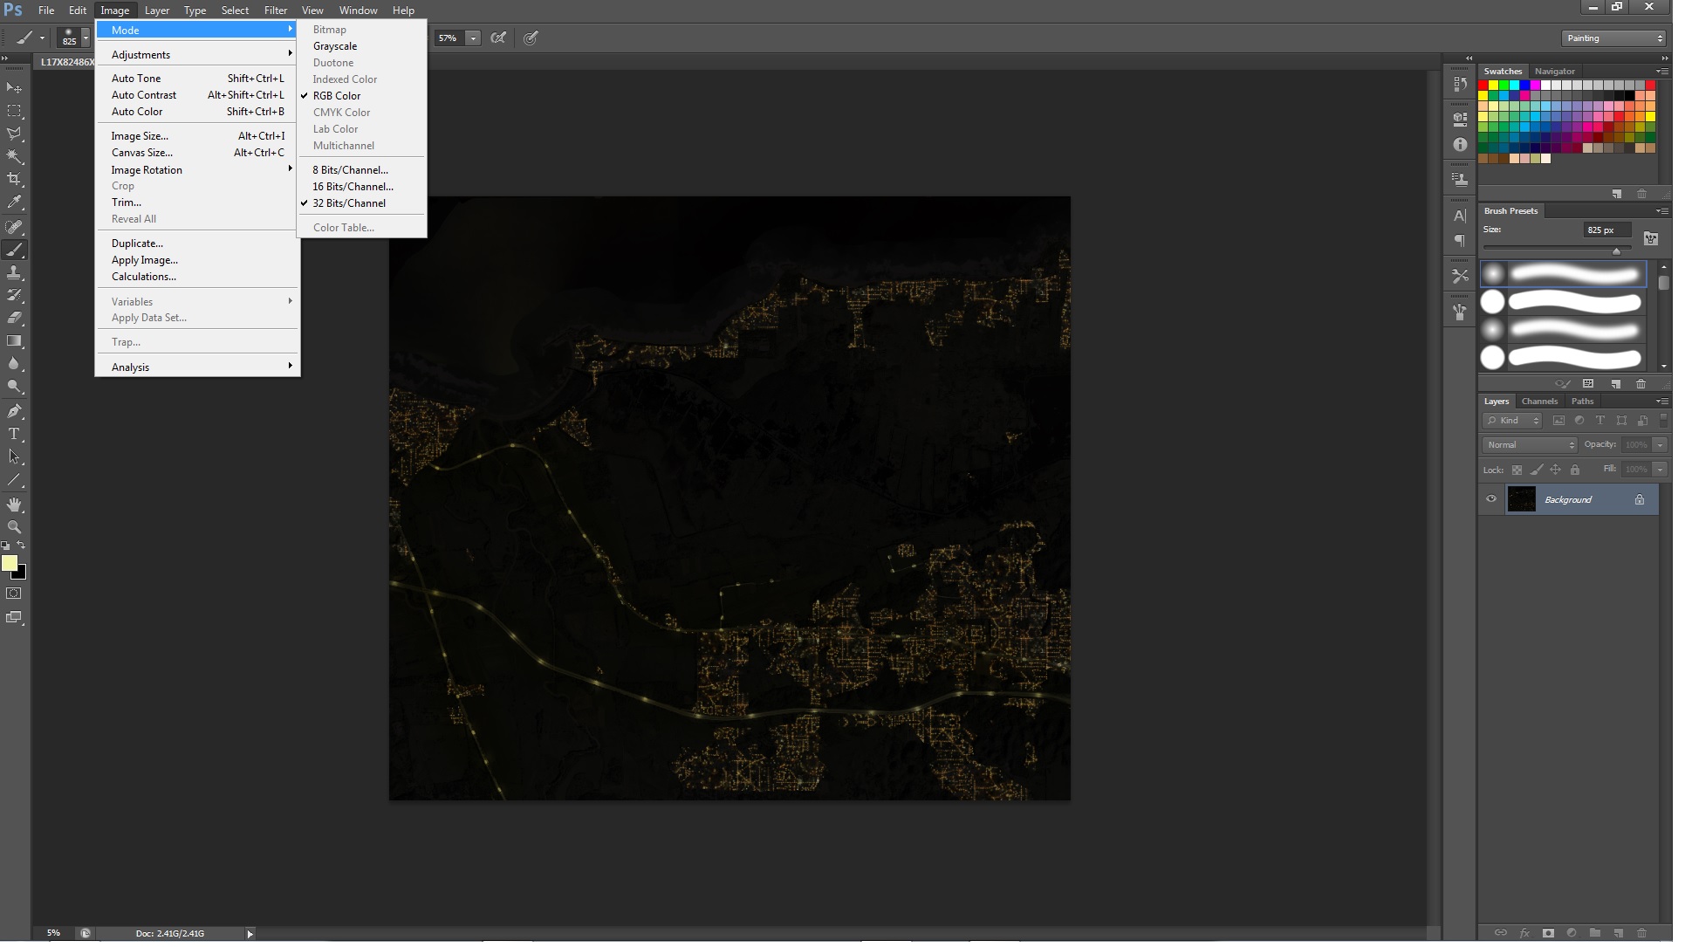Select the Crop tool
The width and height of the screenshot is (1685, 947).
coord(14,181)
